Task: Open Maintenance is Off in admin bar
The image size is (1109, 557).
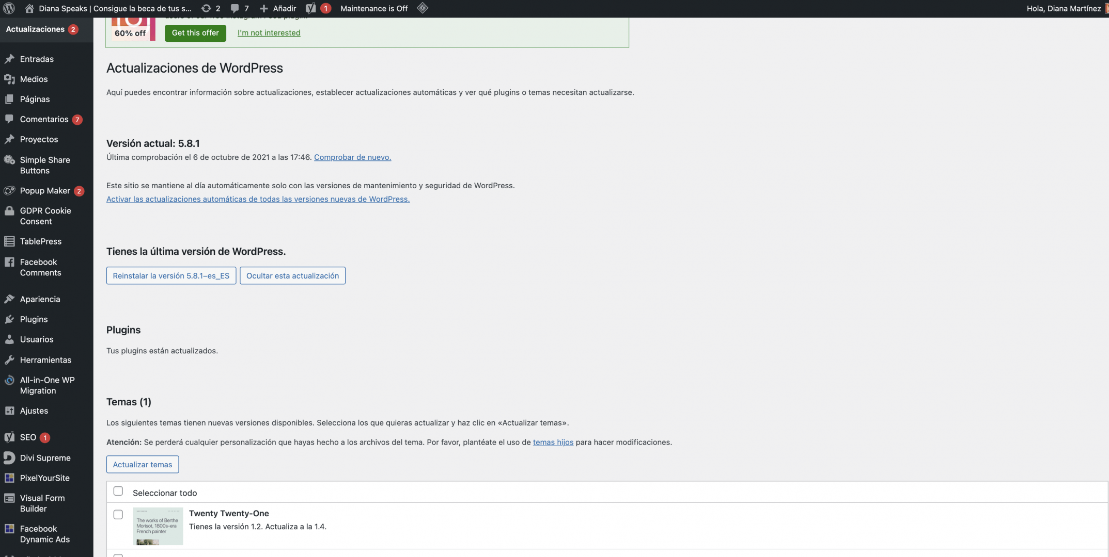Action: pyautogui.click(x=374, y=8)
